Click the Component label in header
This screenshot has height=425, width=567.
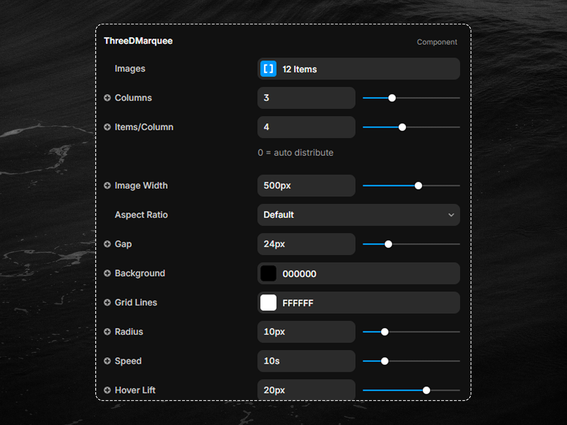437,42
